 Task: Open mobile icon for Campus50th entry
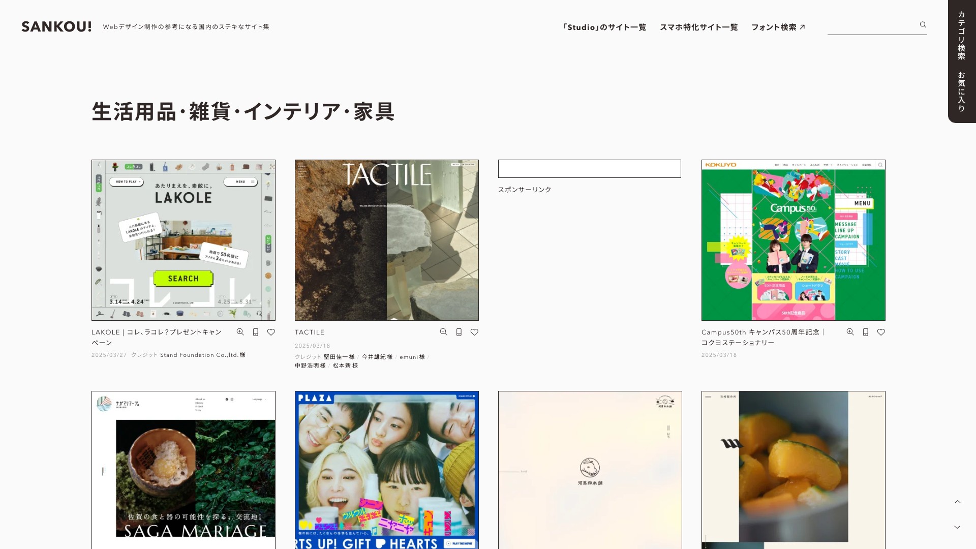(x=866, y=332)
